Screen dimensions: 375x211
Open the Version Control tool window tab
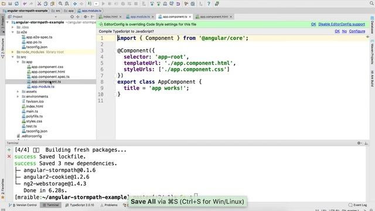point(23,205)
